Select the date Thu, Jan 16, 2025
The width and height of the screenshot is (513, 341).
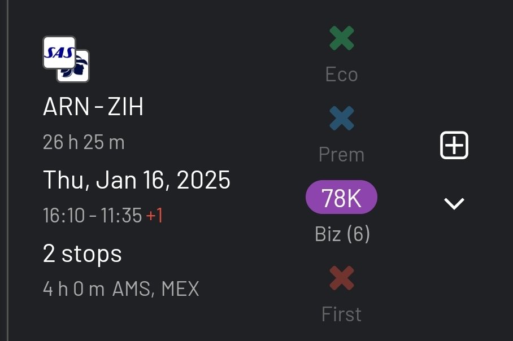[137, 180]
